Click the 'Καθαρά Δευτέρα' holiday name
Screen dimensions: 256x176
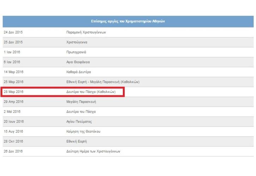pyautogui.click(x=78, y=72)
